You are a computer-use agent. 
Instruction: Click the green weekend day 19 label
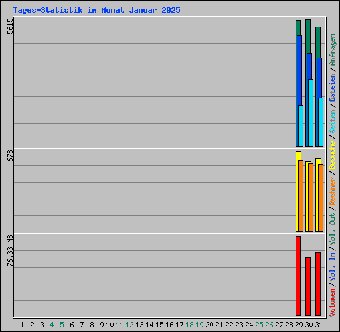pos(199,325)
